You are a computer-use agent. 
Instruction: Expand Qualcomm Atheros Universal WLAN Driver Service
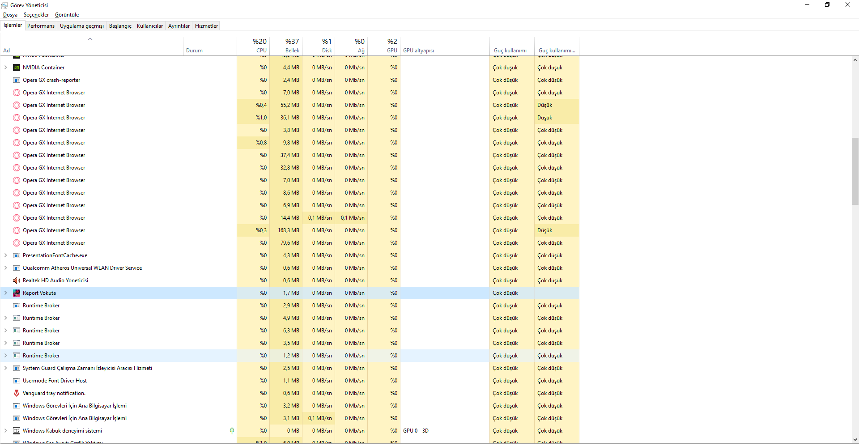coord(5,268)
